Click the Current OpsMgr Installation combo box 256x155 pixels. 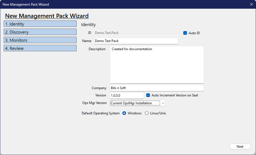tap(135, 103)
